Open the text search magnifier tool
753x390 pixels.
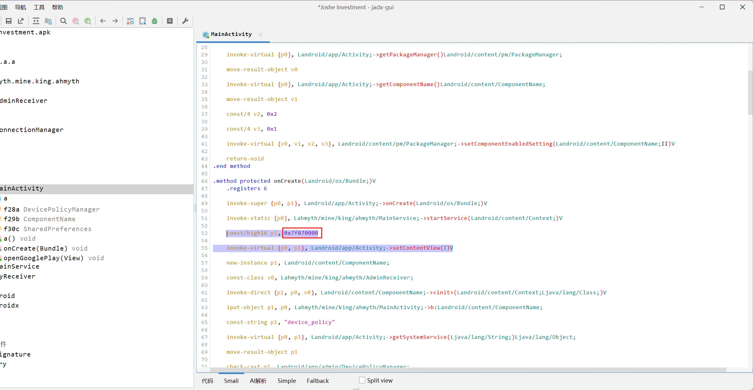click(63, 21)
